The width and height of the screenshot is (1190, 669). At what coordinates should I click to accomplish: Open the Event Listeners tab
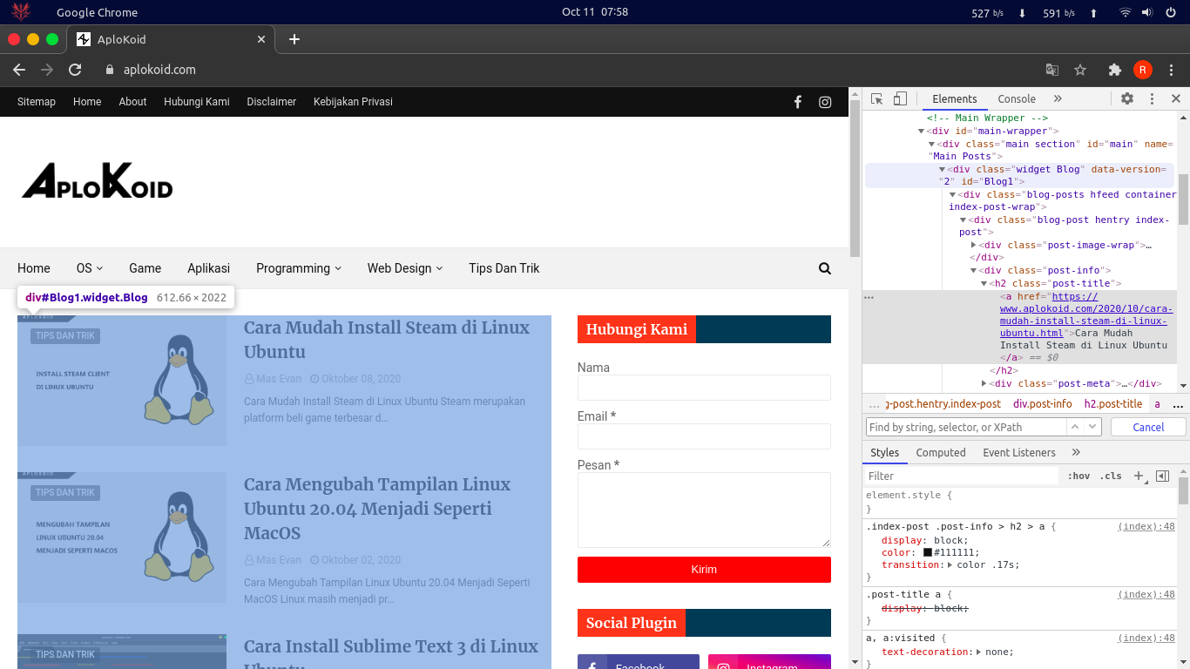tap(1019, 453)
